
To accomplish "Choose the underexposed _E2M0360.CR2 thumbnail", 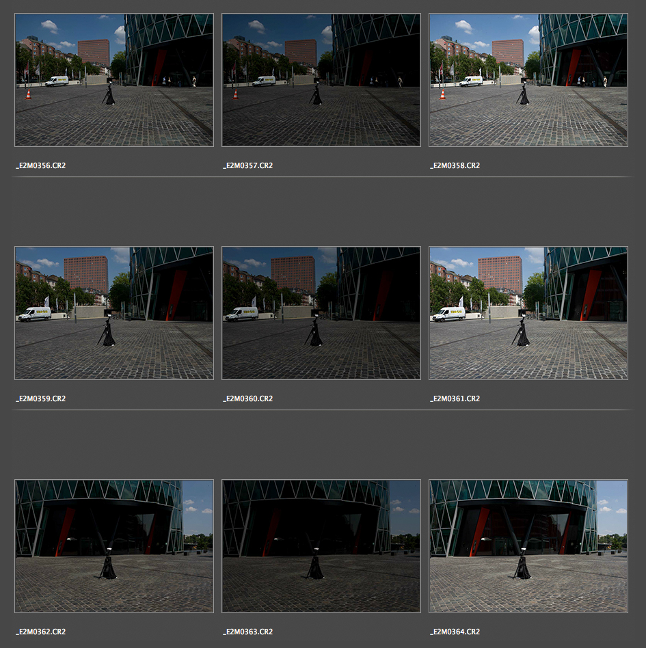I will click(321, 313).
